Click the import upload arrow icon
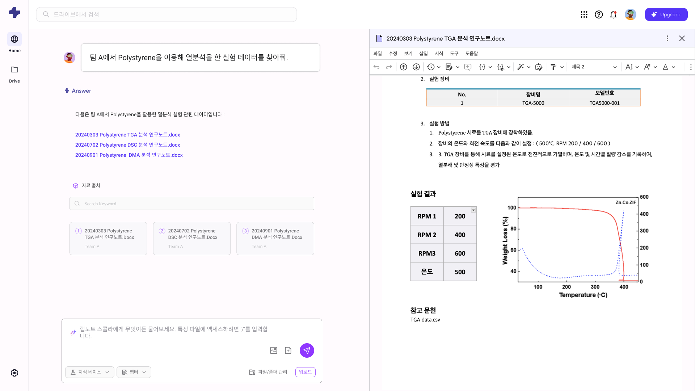 click(404, 67)
